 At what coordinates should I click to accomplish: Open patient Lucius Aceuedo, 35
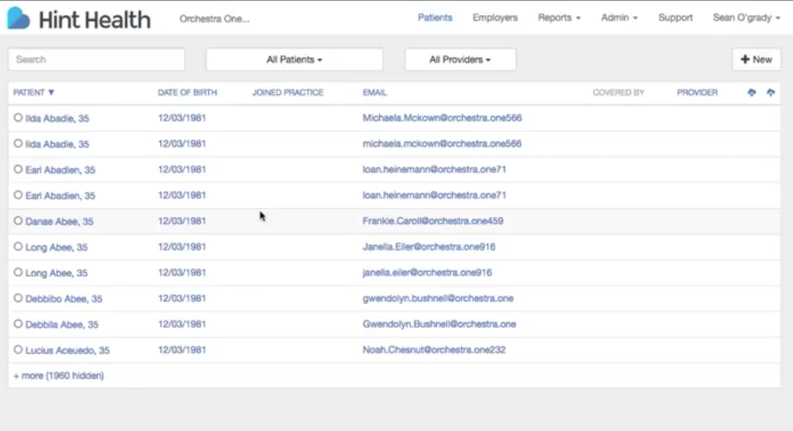[x=67, y=350]
